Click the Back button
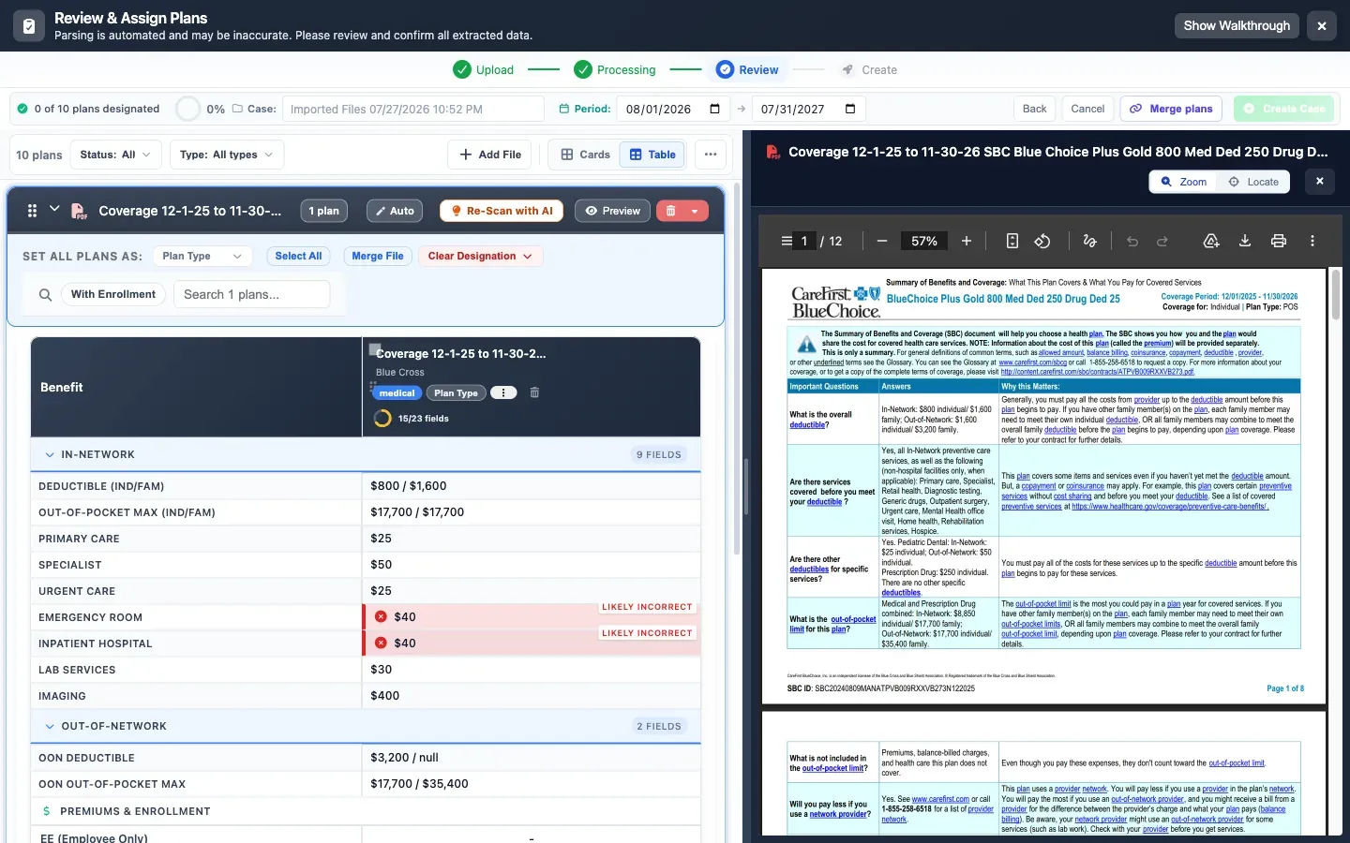Viewport: 1350px width, 843px height. coord(1035,109)
